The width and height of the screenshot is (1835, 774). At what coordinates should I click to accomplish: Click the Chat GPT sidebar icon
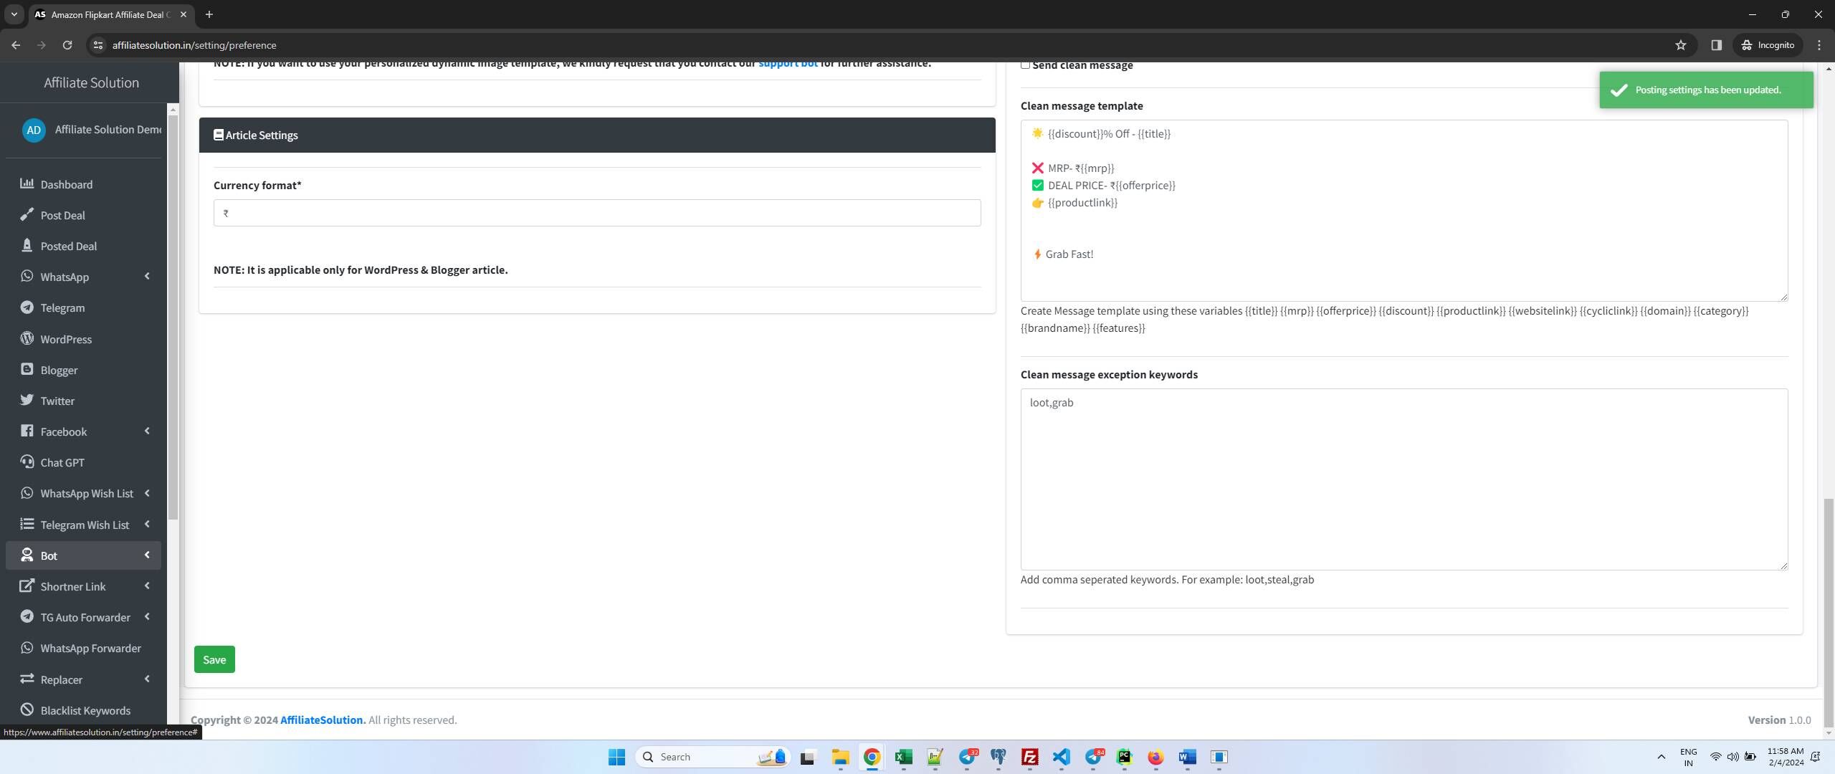pos(27,462)
